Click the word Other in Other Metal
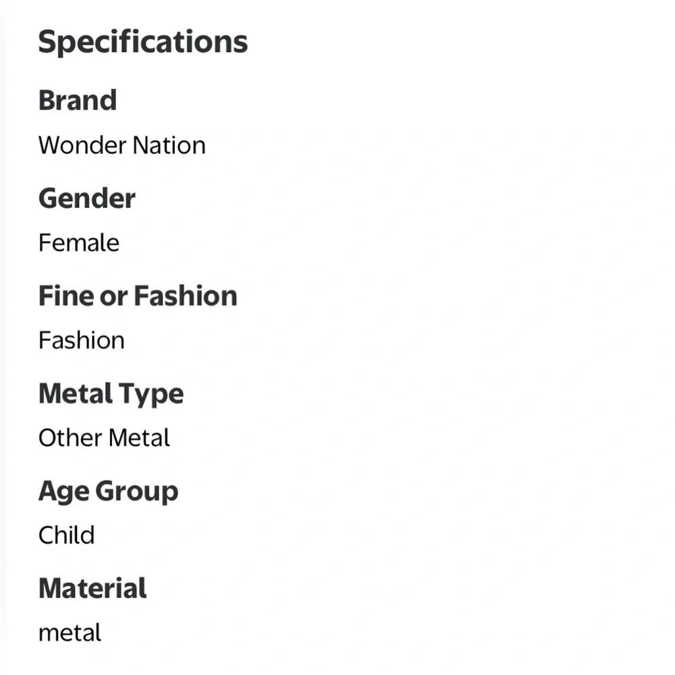675x675 pixels. coord(70,438)
